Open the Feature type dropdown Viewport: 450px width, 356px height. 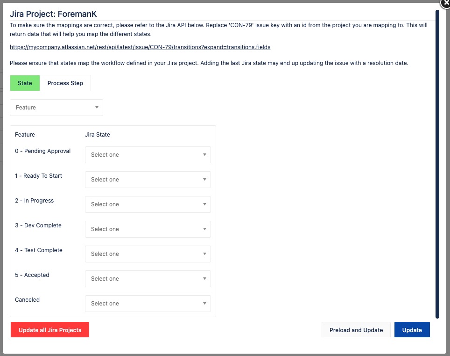56,108
